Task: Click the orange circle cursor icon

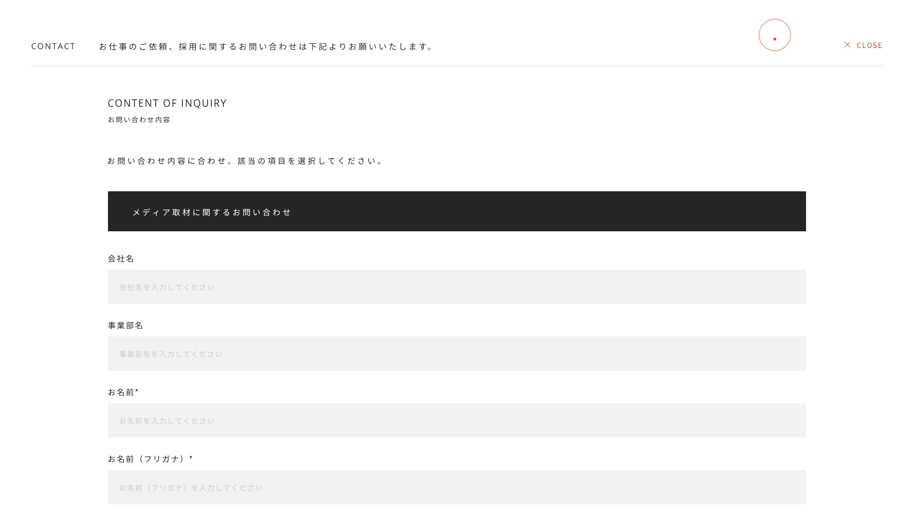Action: [775, 35]
